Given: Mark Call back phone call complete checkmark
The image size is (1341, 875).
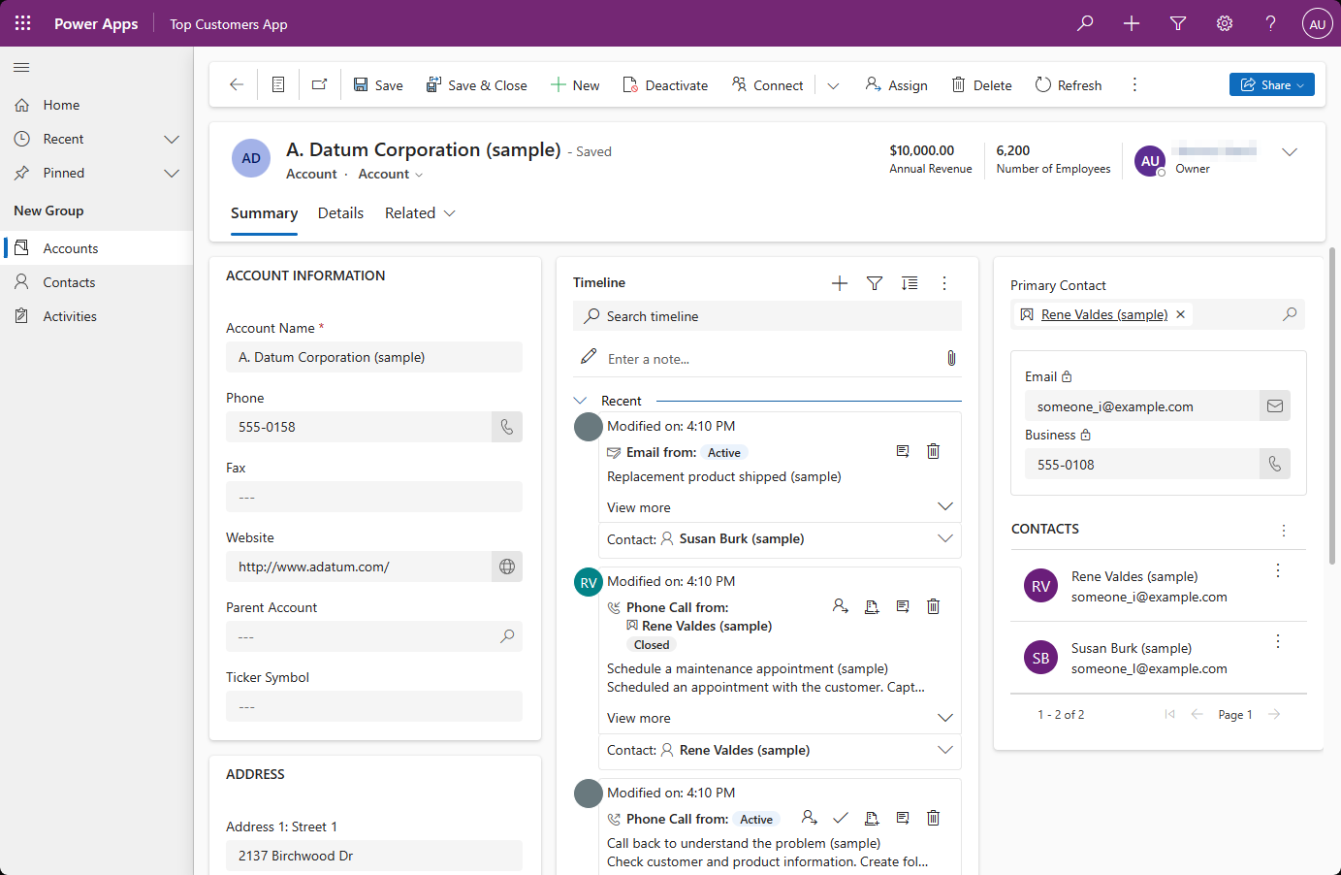Looking at the screenshot, I should coord(841,818).
